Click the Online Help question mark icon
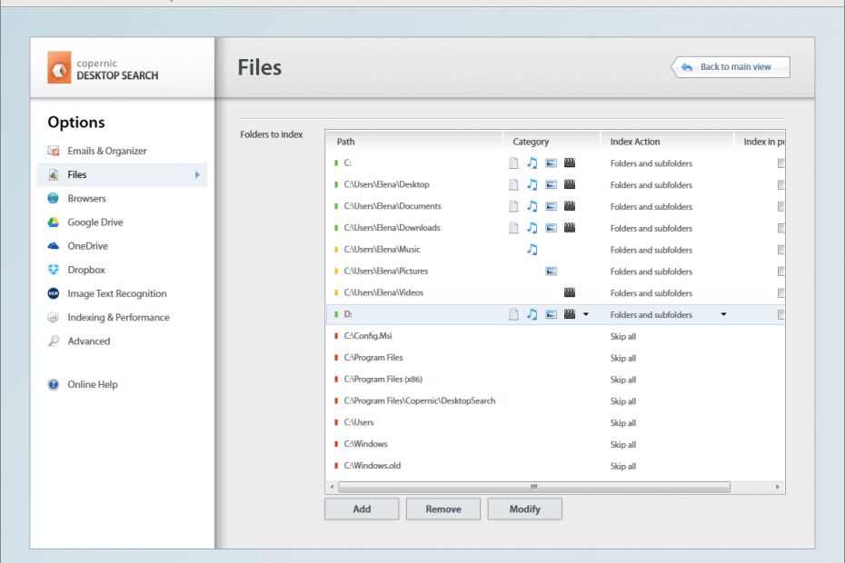Viewport: 845px width, 563px height. 54,384
